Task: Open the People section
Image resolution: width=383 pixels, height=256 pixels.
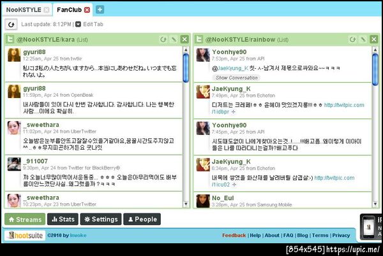Action: [x=142, y=219]
